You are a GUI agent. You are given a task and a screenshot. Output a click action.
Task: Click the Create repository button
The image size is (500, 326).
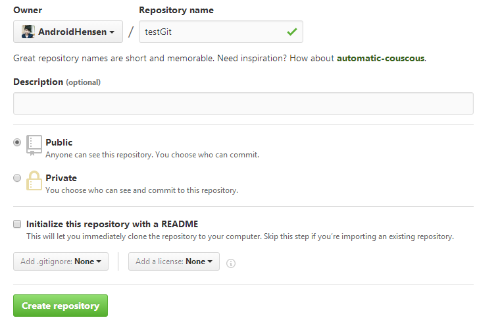point(61,306)
